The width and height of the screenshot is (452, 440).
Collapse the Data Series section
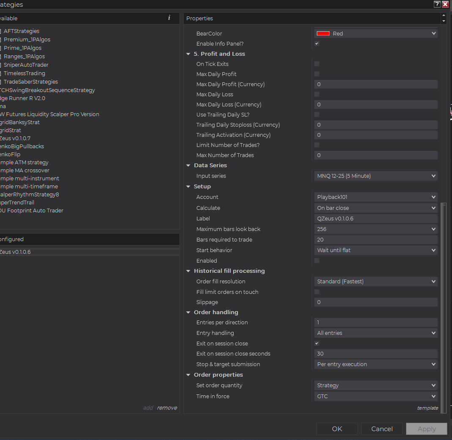pyautogui.click(x=188, y=166)
